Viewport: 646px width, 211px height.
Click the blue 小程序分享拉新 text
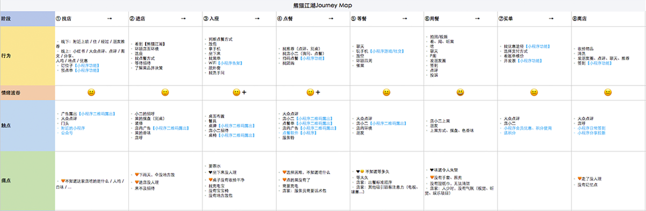pyautogui.click(x=592, y=133)
